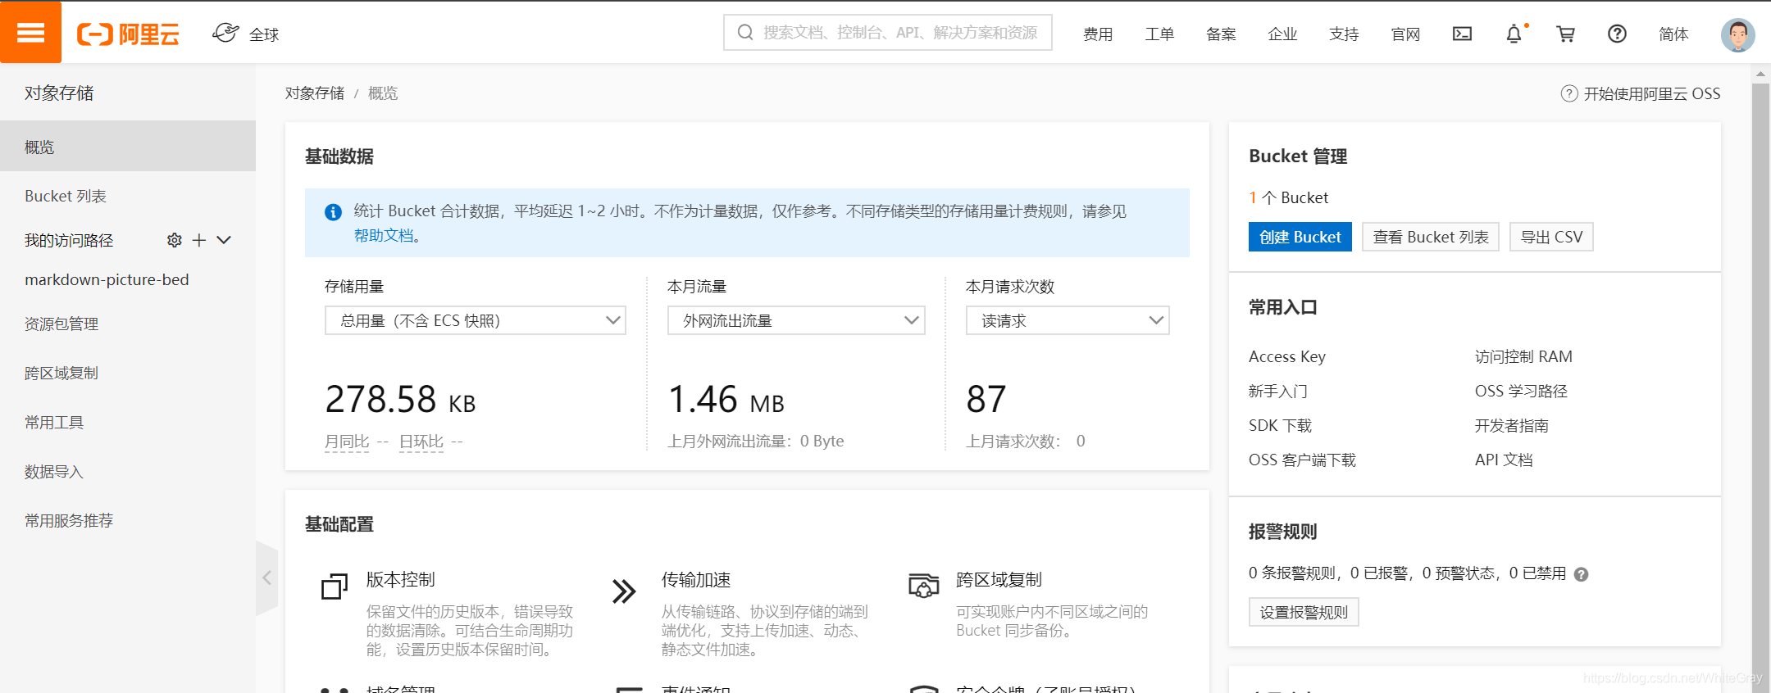1771x693 pixels.
Task: Open the 总用量 storage usage dropdown
Action: pos(476,320)
